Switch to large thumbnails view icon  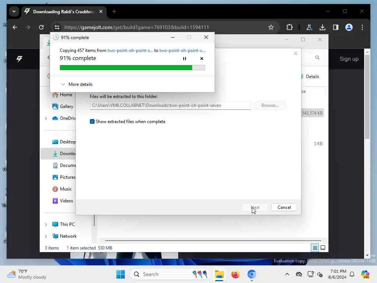323,248
